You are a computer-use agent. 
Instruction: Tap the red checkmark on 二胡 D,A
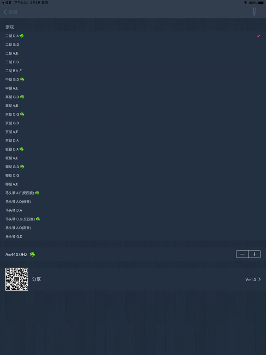pos(259,36)
